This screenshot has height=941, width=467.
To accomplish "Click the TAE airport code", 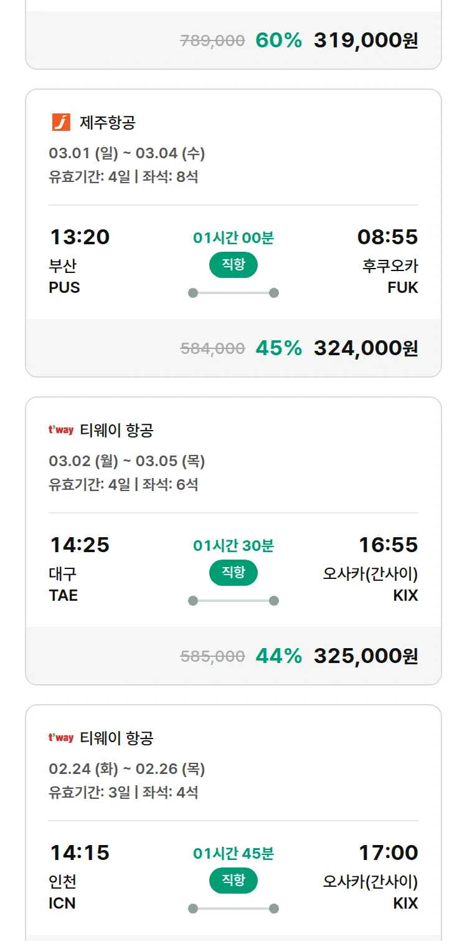I will click(x=64, y=596).
